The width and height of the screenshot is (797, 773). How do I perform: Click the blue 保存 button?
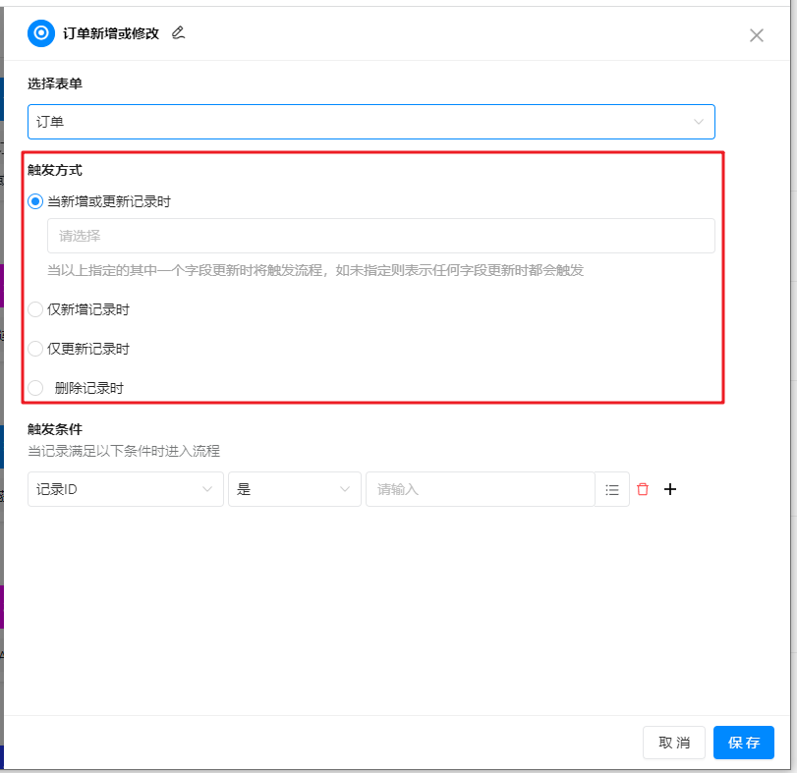[x=743, y=743]
